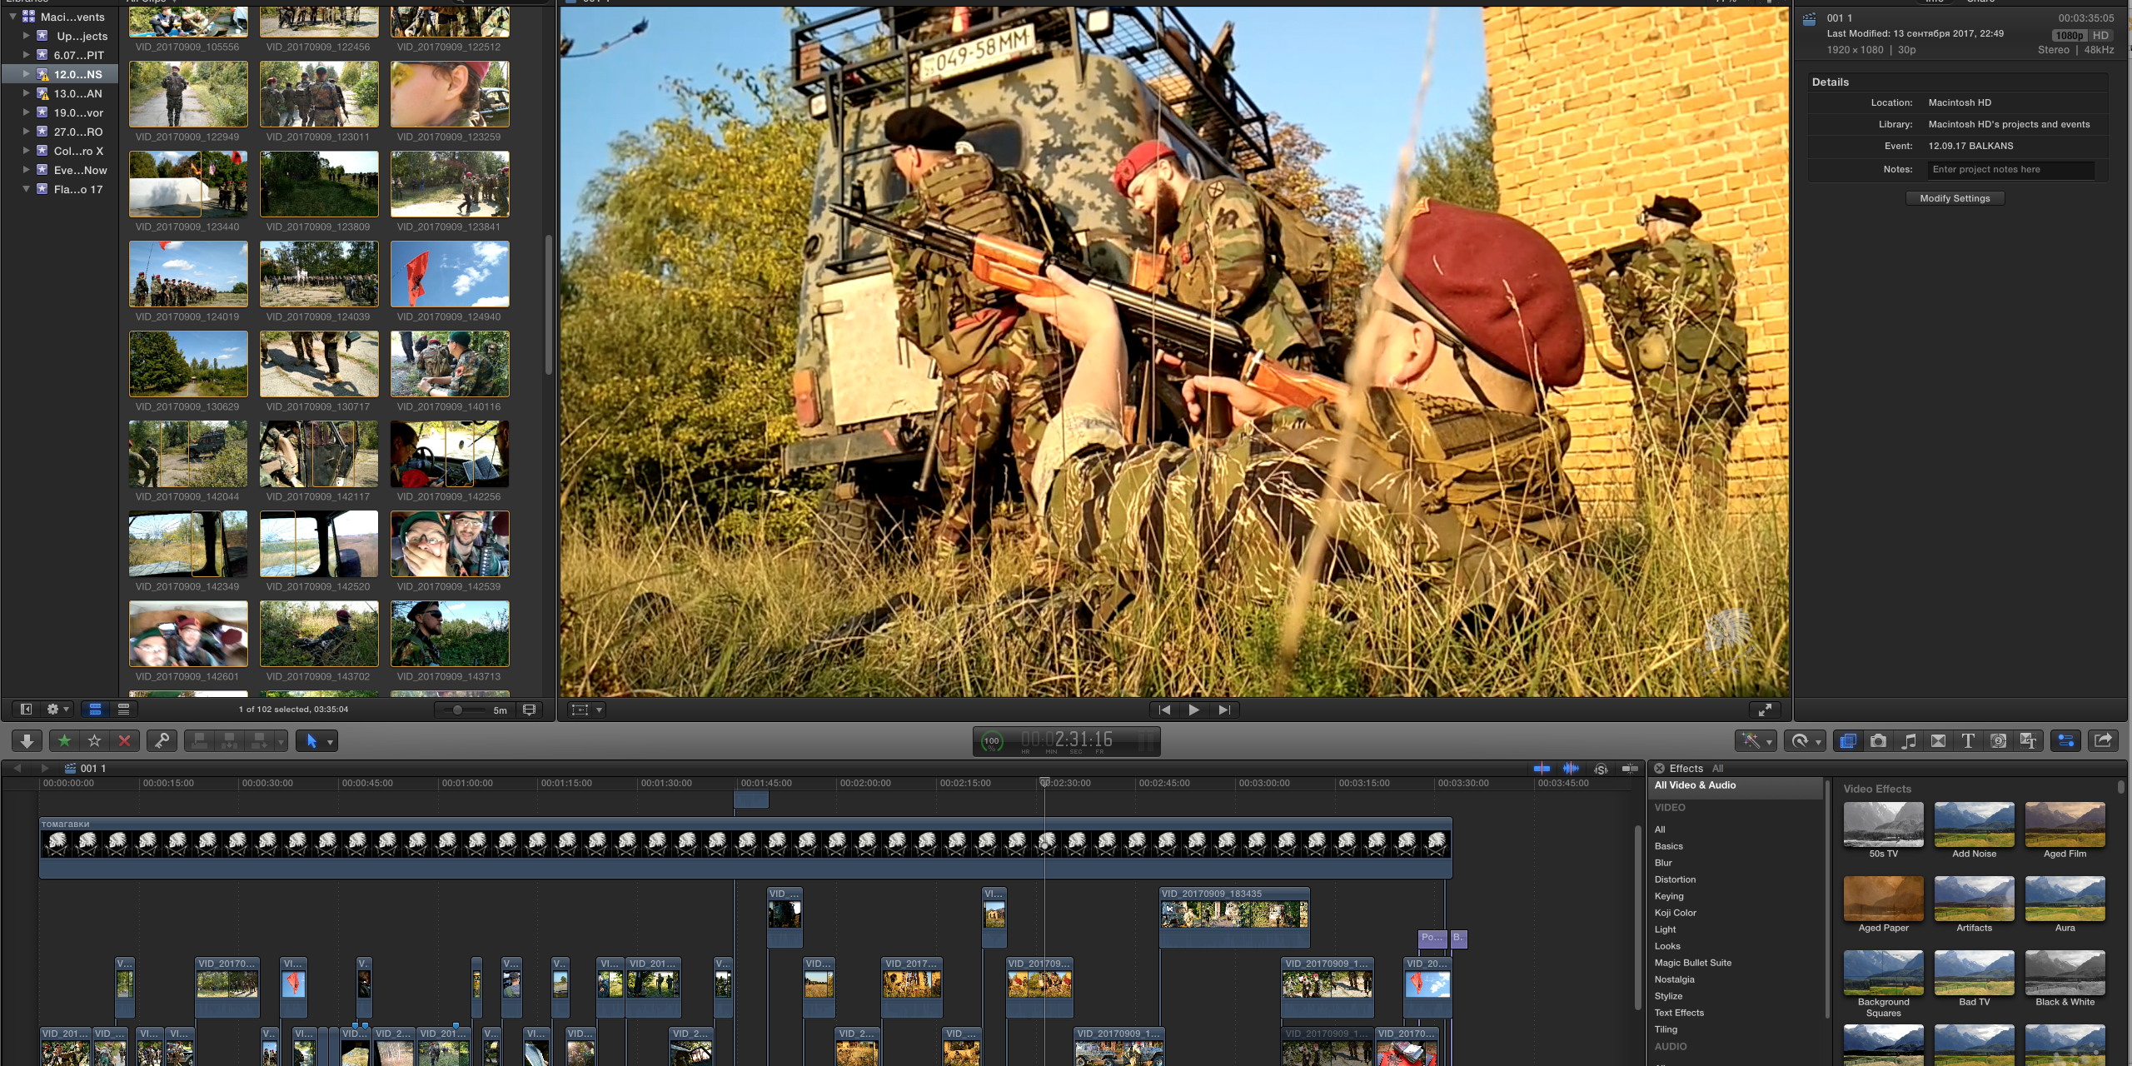Image resolution: width=2132 pixels, height=1066 pixels.
Task: Click the Share project export icon
Action: click(x=2103, y=740)
